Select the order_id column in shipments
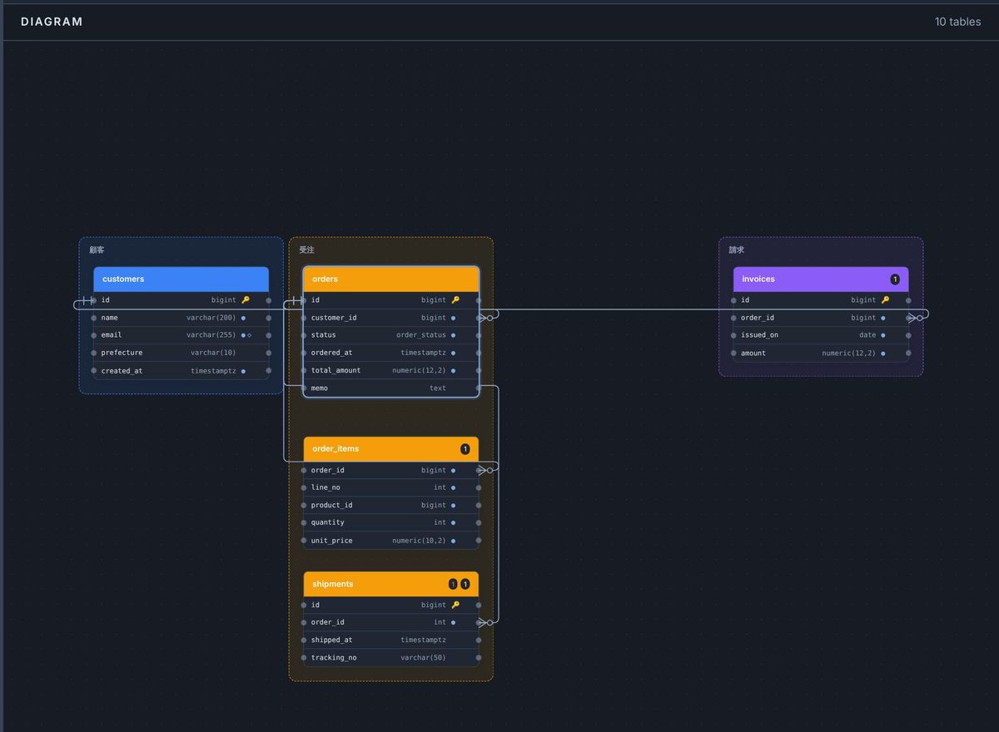Screen dimensions: 999x732 391,622
